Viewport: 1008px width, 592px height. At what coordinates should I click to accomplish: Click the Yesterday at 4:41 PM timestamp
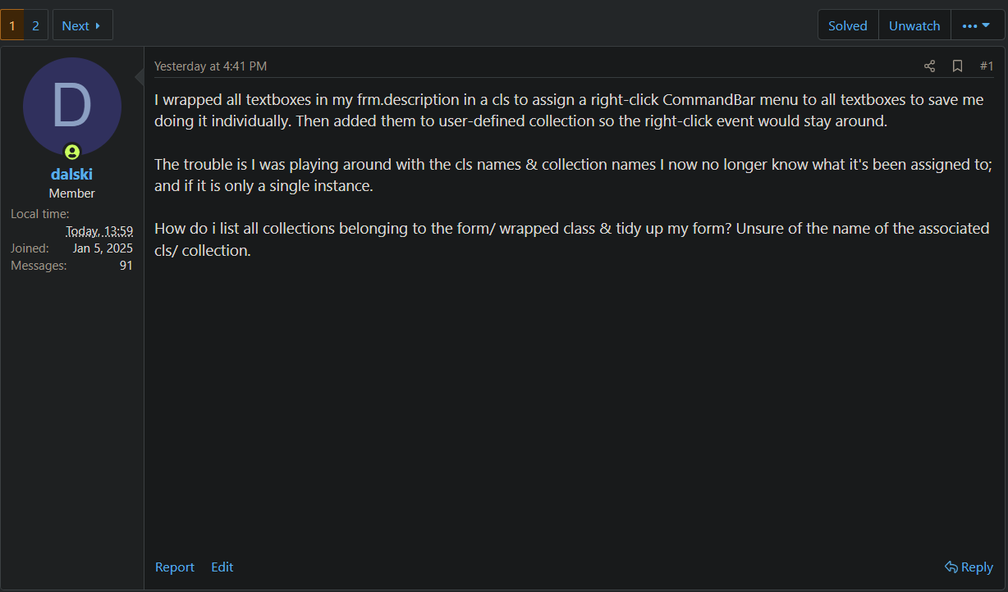pyautogui.click(x=210, y=66)
